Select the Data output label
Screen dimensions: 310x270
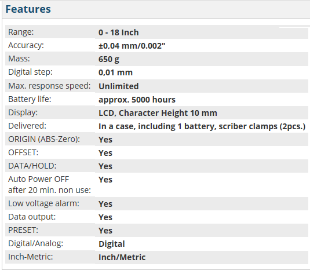tap(32, 217)
